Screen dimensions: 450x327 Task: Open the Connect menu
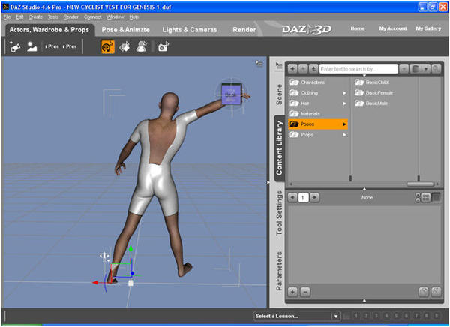[x=93, y=17]
